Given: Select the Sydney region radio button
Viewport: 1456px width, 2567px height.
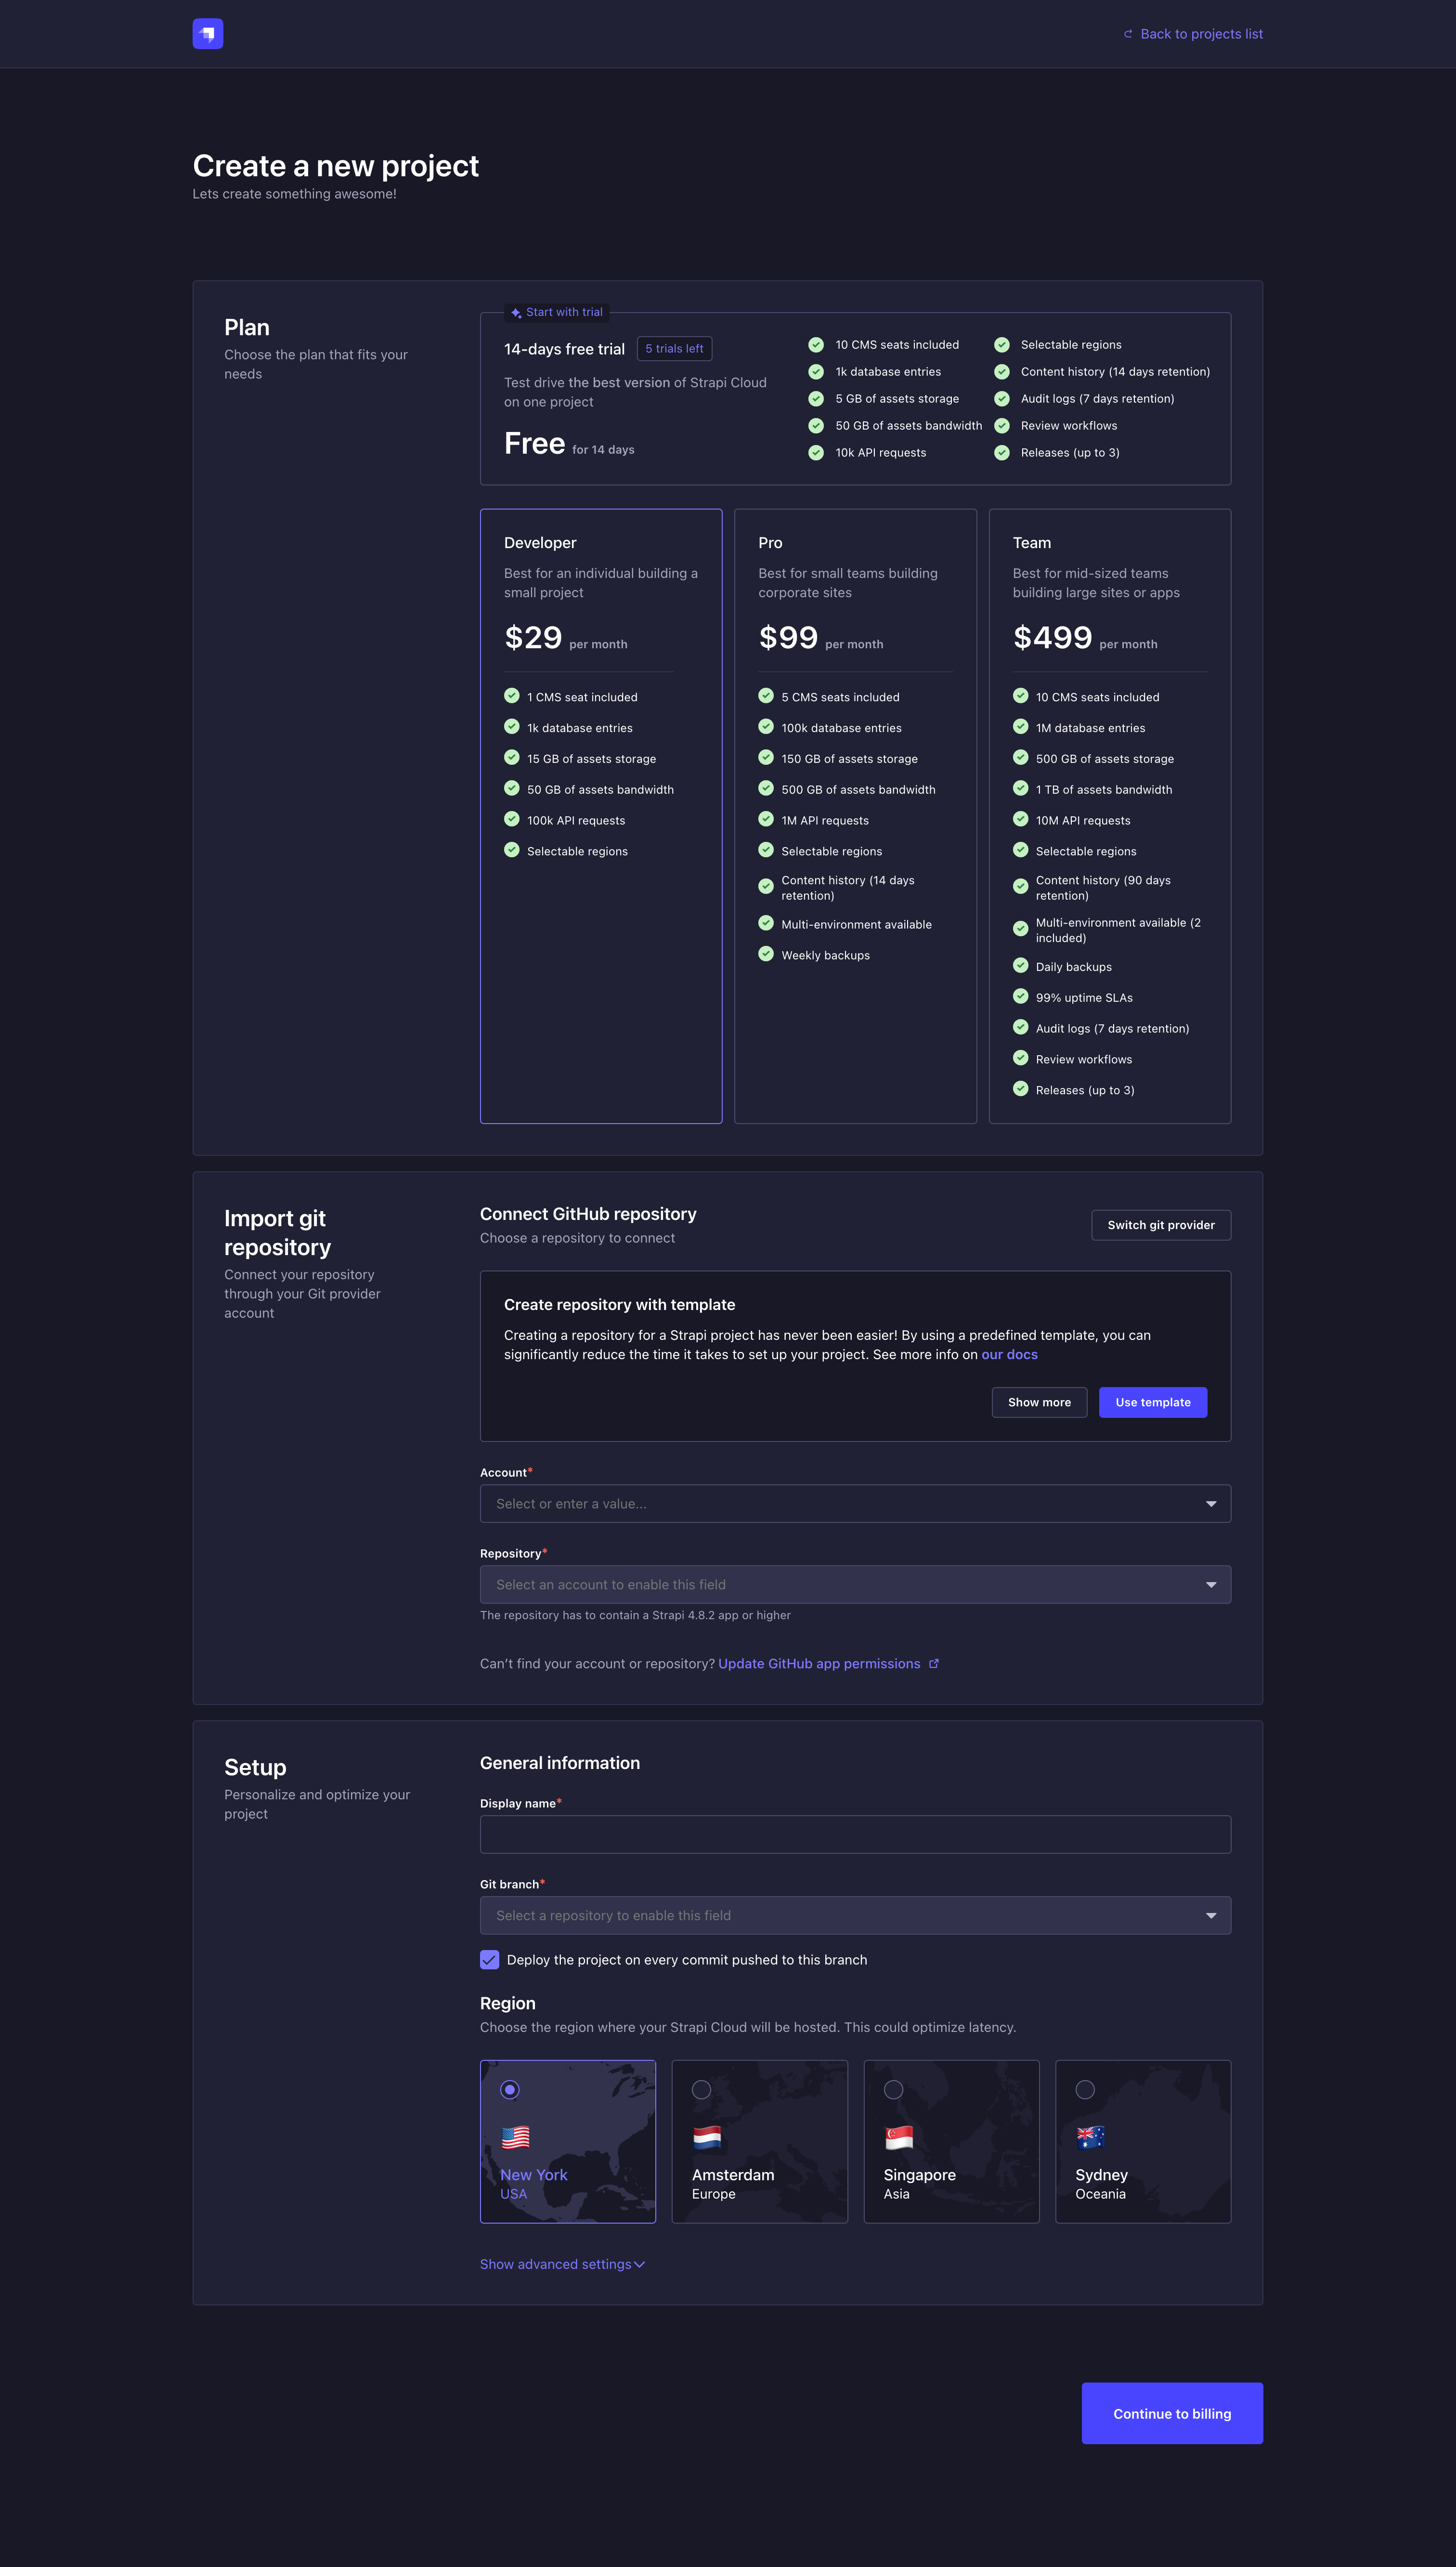Looking at the screenshot, I should 1085,2090.
